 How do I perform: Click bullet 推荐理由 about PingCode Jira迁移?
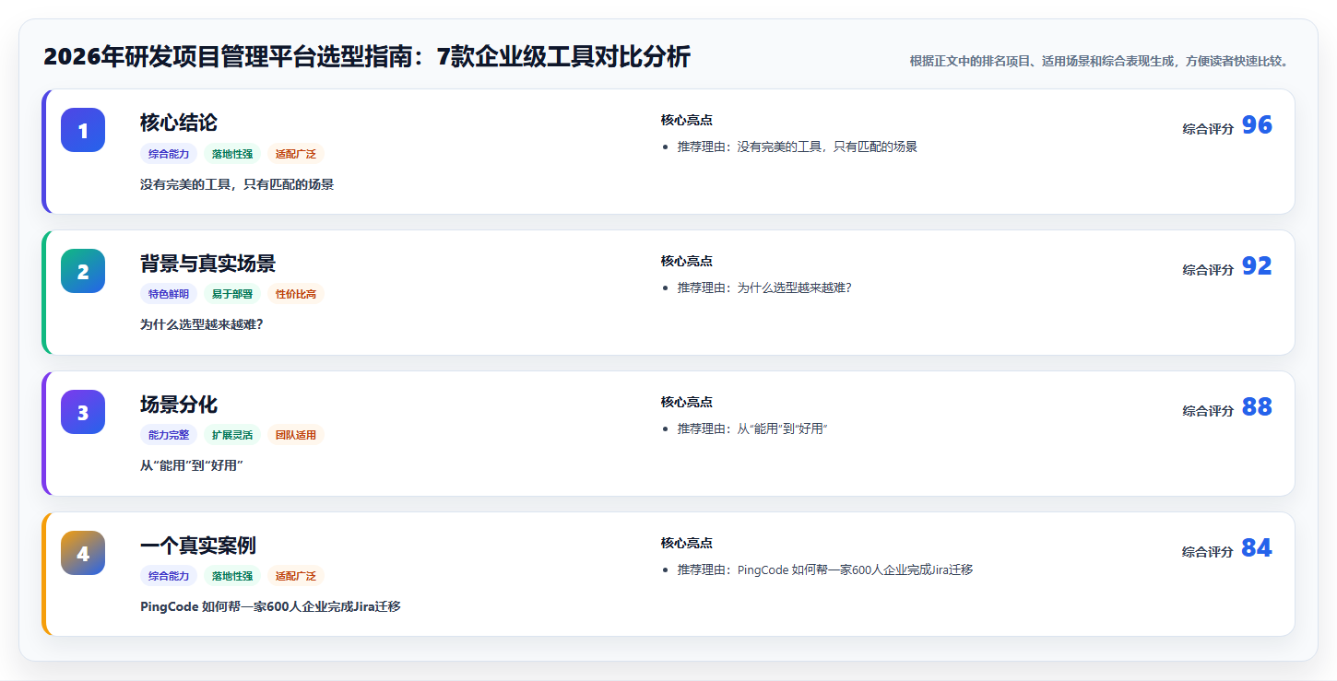tap(825, 569)
